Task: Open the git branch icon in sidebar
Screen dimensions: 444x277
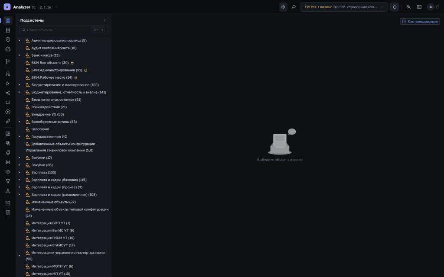Action: coord(8,61)
